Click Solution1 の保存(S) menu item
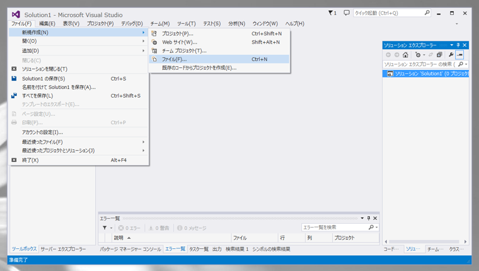The image size is (479, 271). (x=79, y=79)
